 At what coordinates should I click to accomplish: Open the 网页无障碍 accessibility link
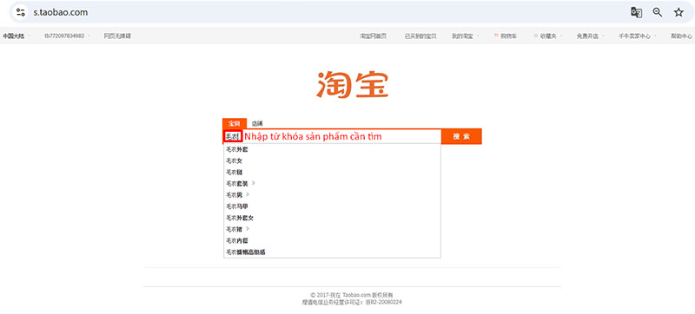[x=117, y=36]
